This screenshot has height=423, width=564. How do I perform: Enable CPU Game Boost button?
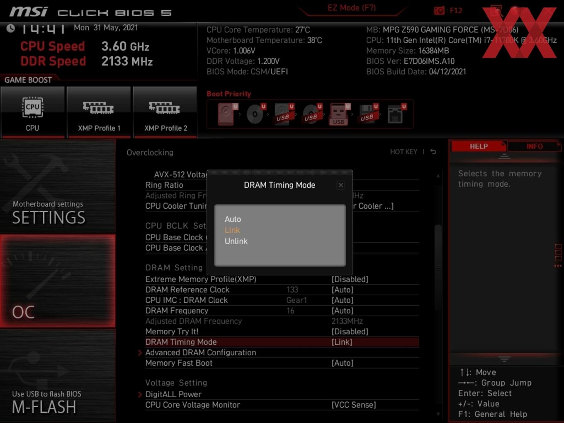coord(32,112)
